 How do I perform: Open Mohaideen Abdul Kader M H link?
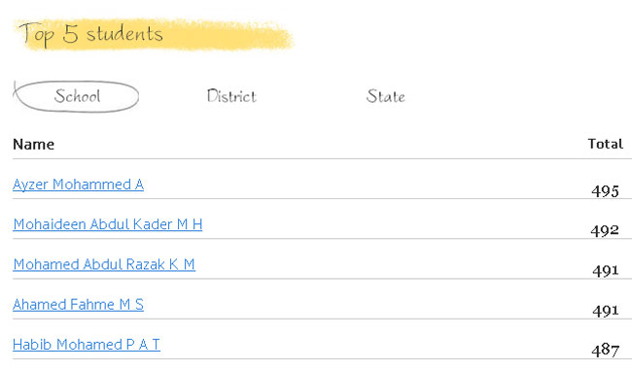point(108,224)
